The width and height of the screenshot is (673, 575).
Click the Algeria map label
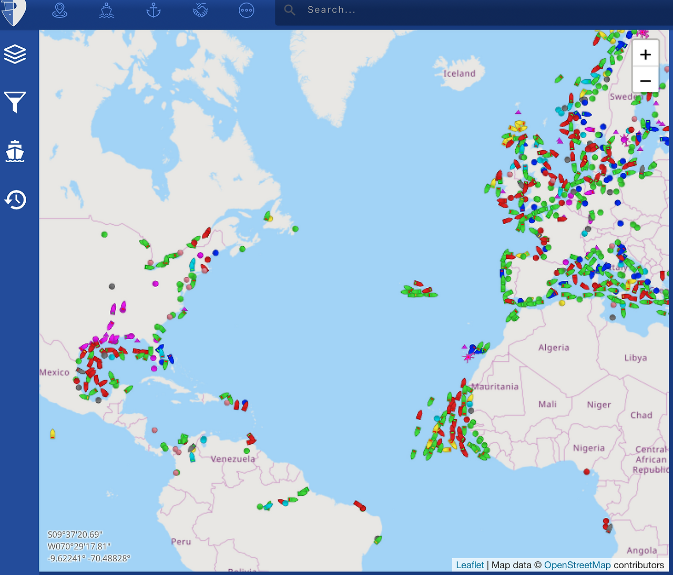tap(554, 348)
